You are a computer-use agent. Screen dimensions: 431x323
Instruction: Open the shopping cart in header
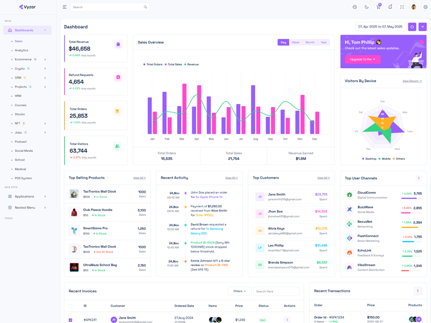[x=378, y=7]
